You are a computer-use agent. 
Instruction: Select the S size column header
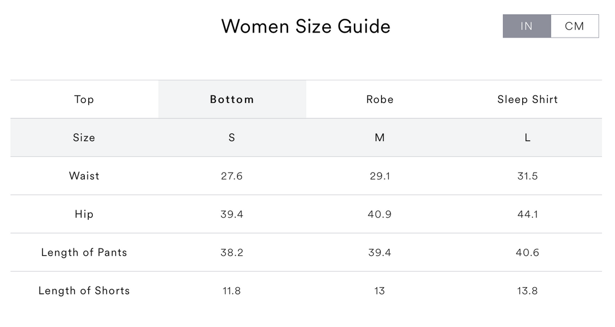click(x=232, y=137)
